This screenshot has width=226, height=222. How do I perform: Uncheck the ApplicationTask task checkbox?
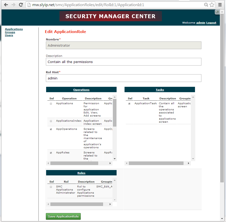(x=129, y=103)
